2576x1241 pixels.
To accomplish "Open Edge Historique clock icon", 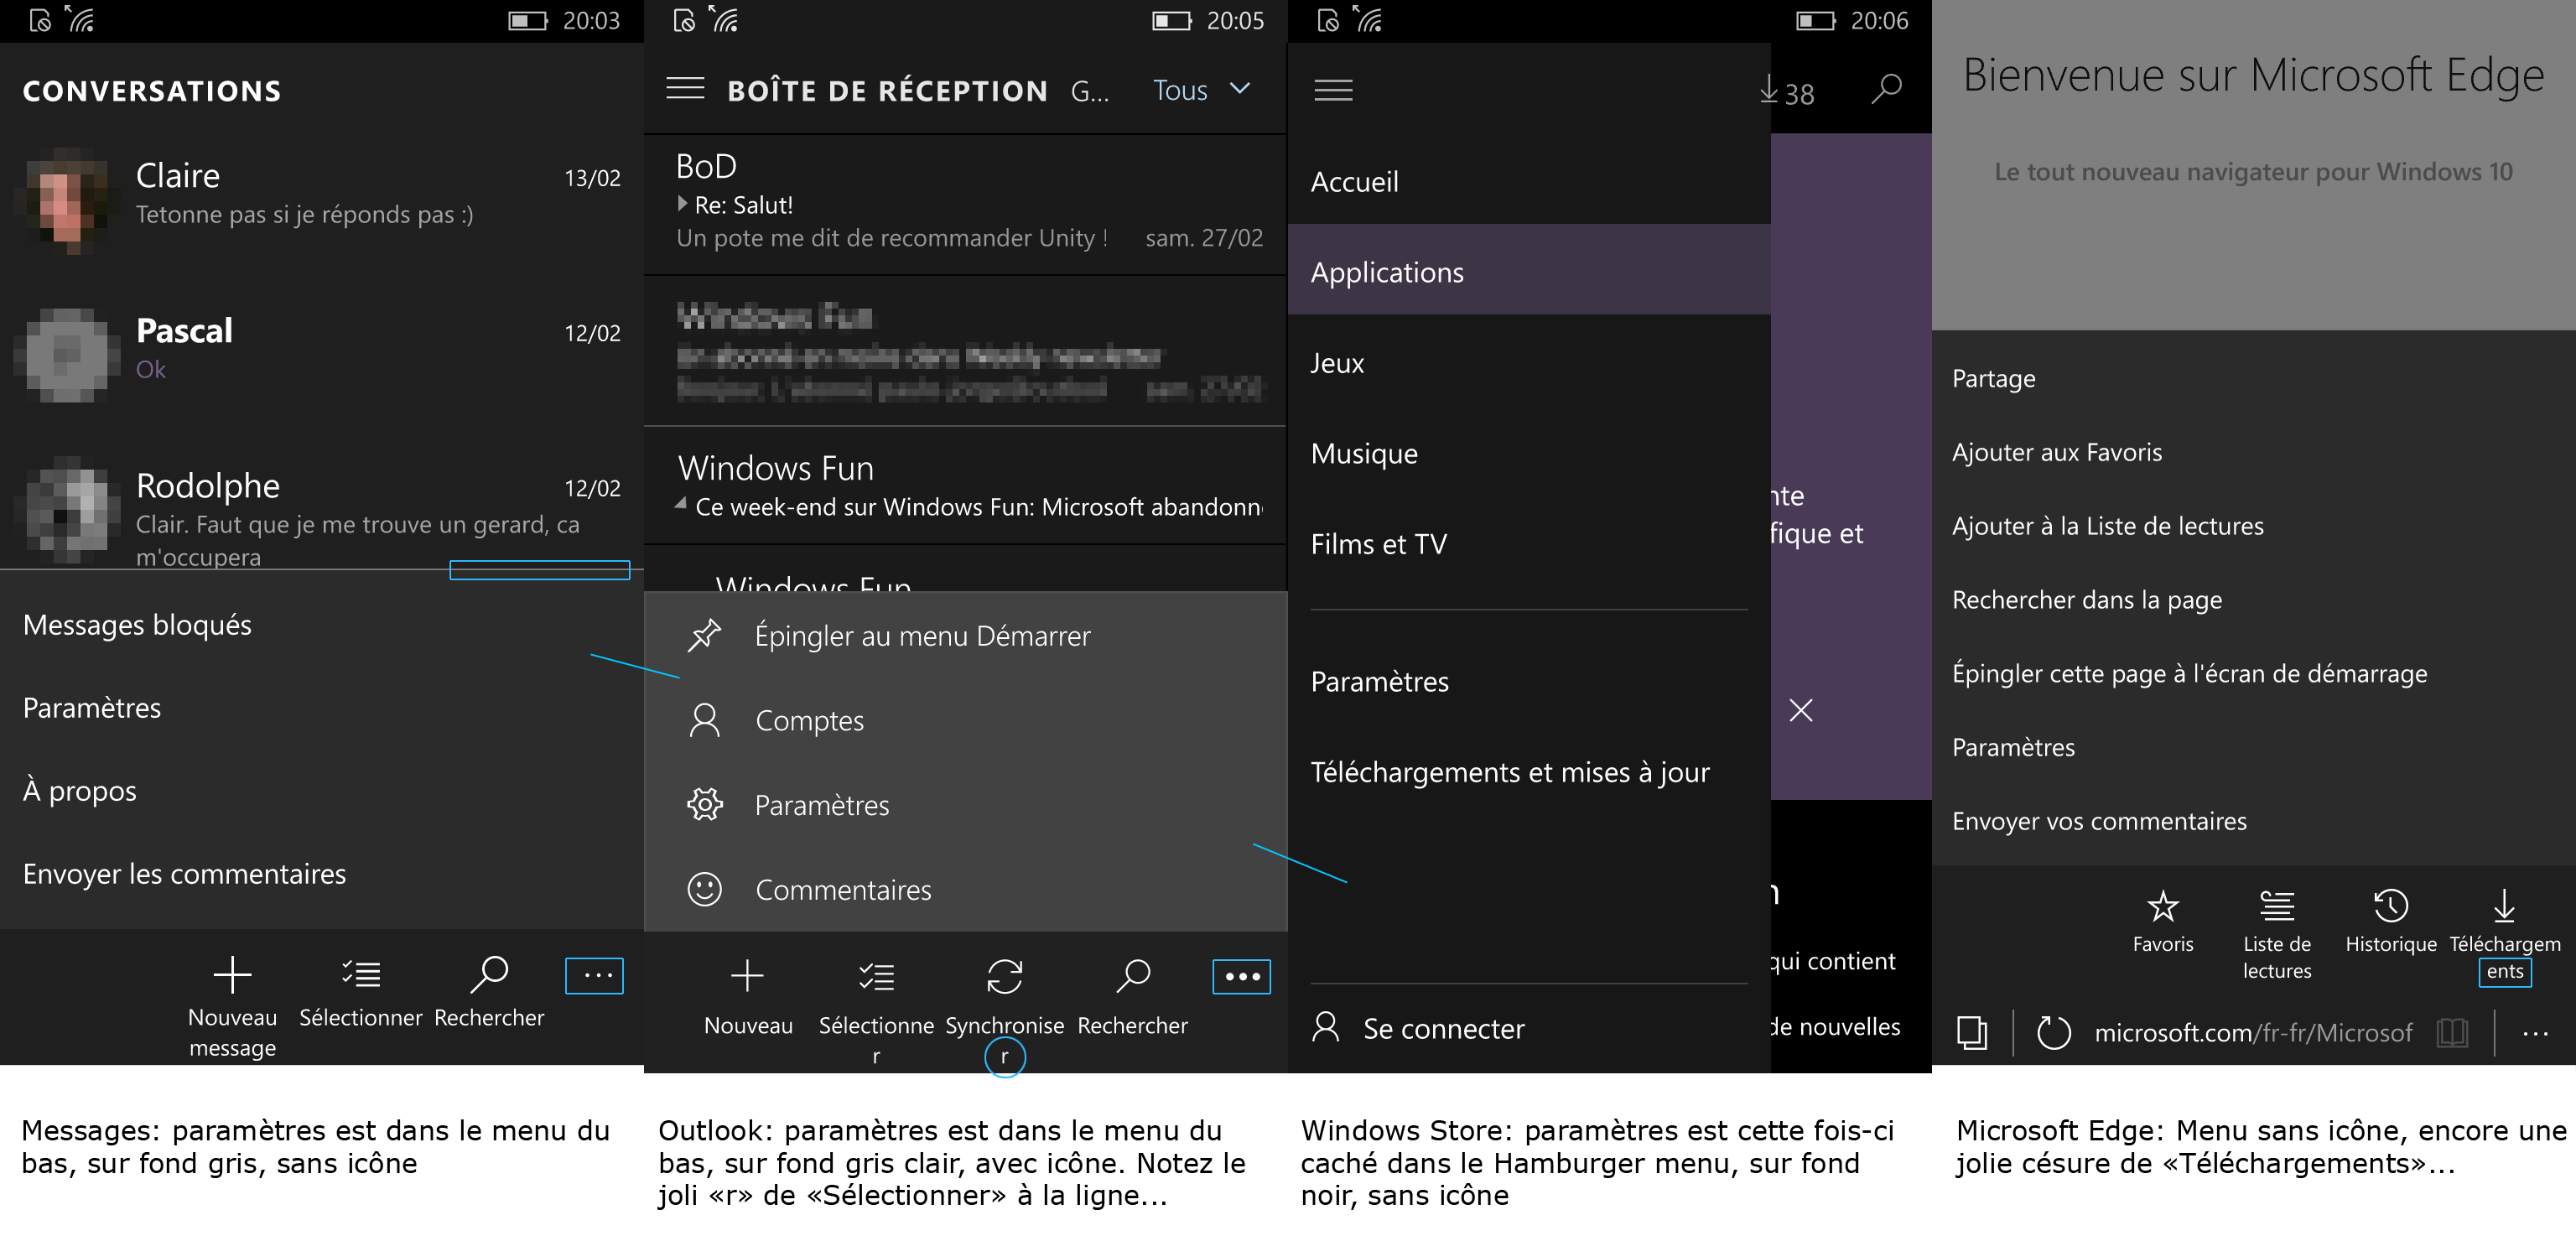I will pos(2390,906).
